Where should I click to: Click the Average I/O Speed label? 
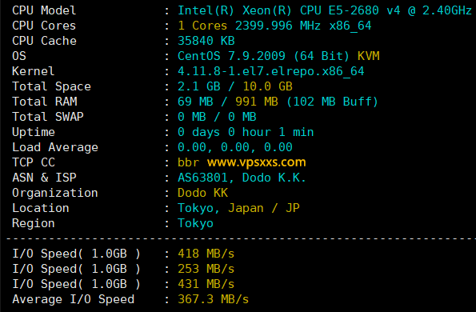(x=73, y=299)
